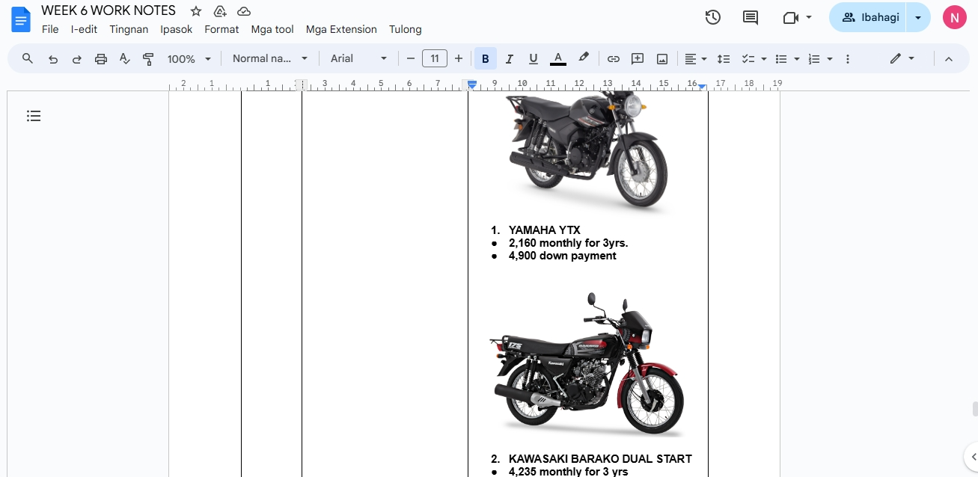Viewport: 978px width, 477px height.
Task: Click the insert image icon
Action: pos(661,59)
